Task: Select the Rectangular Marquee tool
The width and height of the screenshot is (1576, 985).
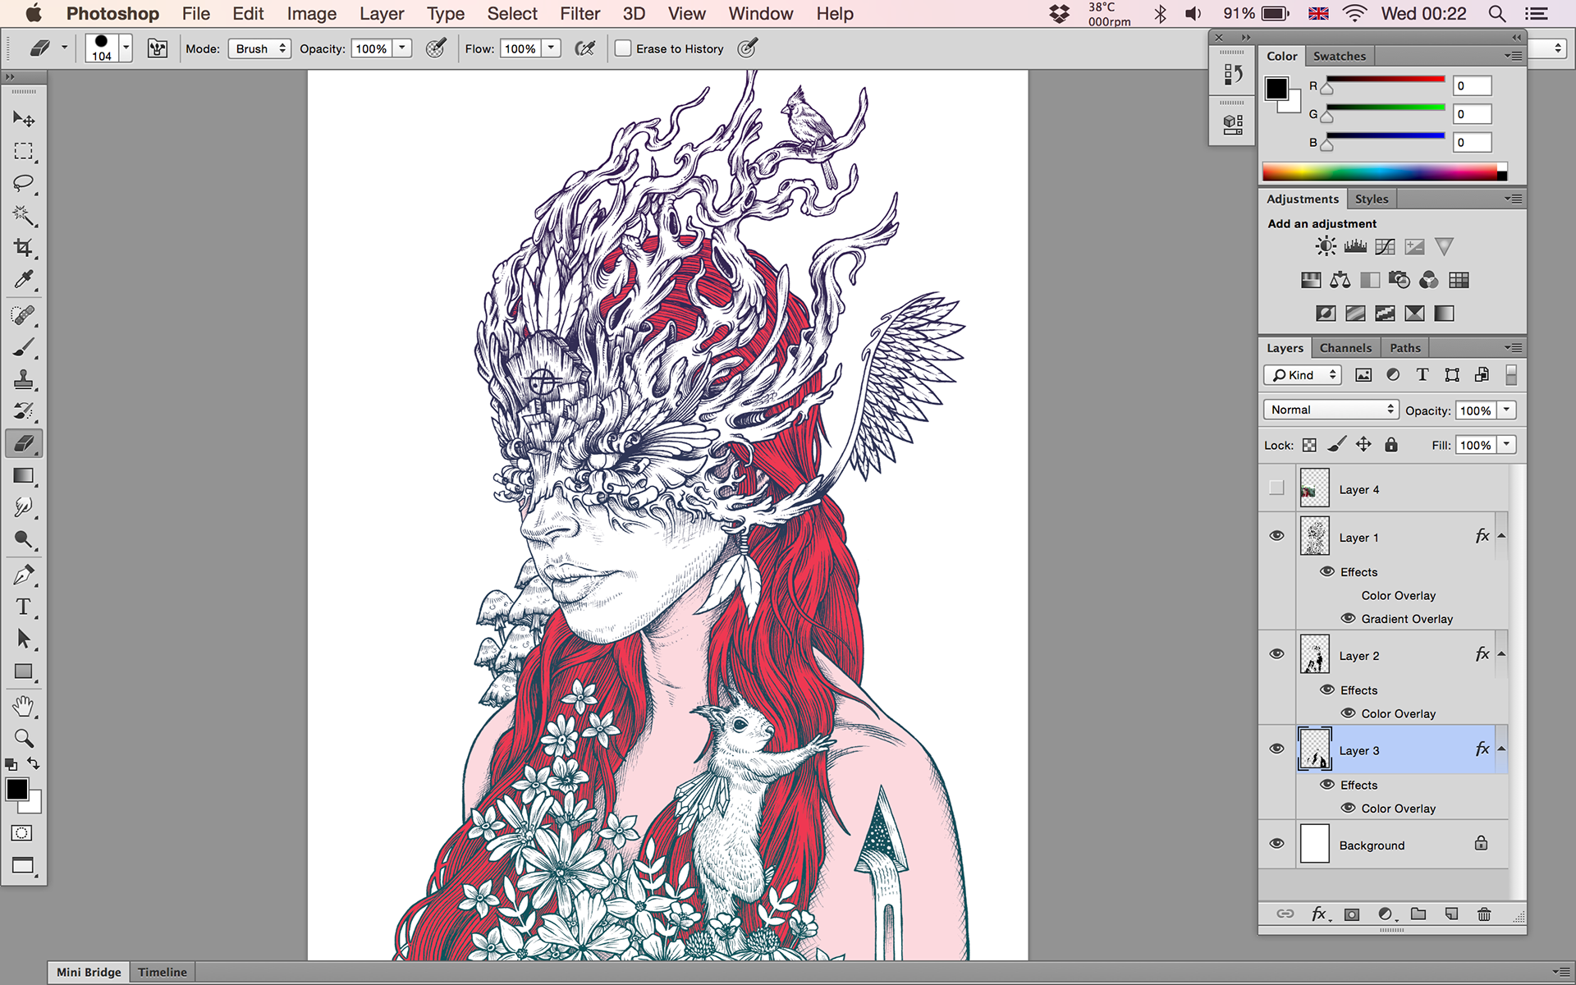Action: coord(23,152)
